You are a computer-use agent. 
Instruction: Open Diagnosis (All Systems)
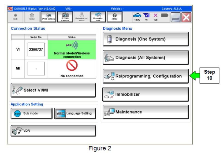point(146,58)
